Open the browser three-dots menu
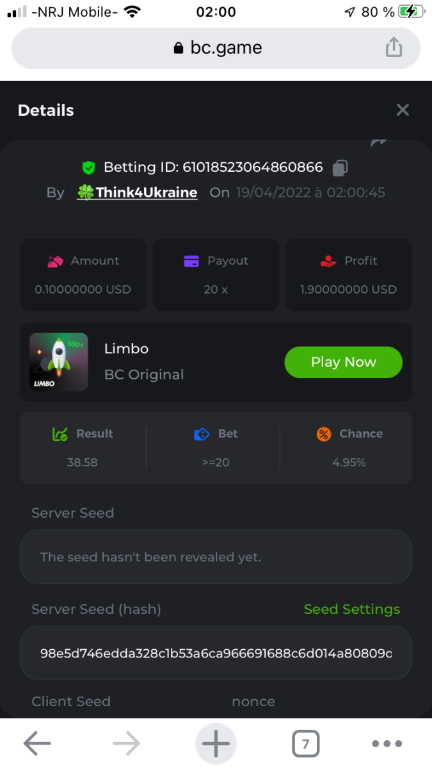Screen dimensions: 432x769 [x=387, y=743]
